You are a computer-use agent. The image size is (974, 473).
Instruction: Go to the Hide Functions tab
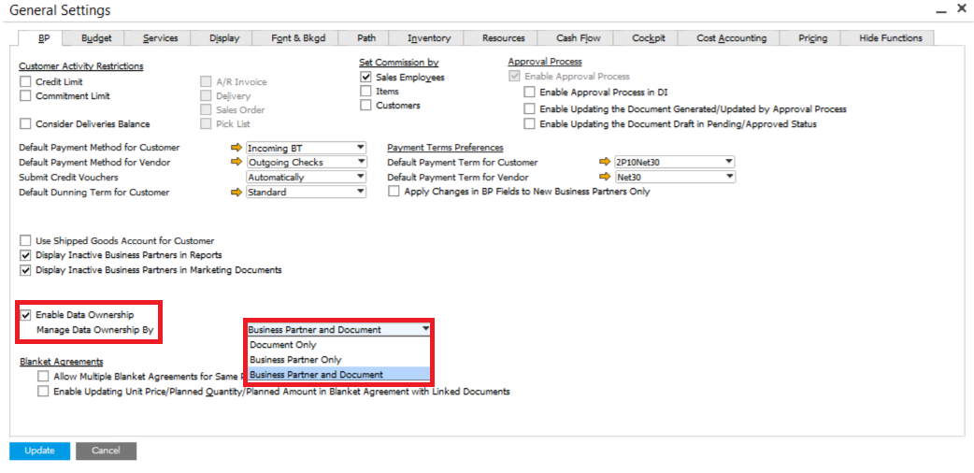tap(890, 38)
